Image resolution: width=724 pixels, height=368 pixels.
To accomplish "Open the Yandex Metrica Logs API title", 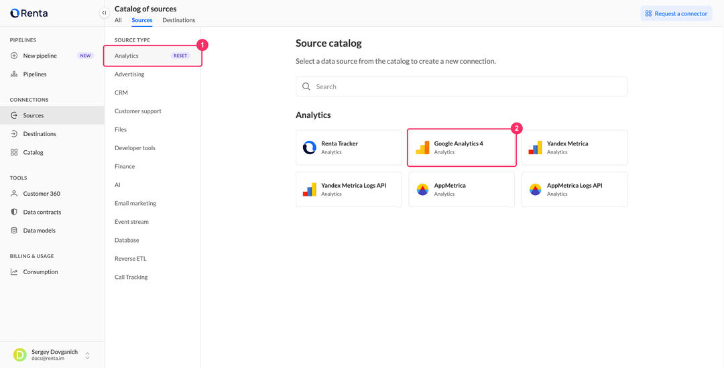I will tap(354, 186).
